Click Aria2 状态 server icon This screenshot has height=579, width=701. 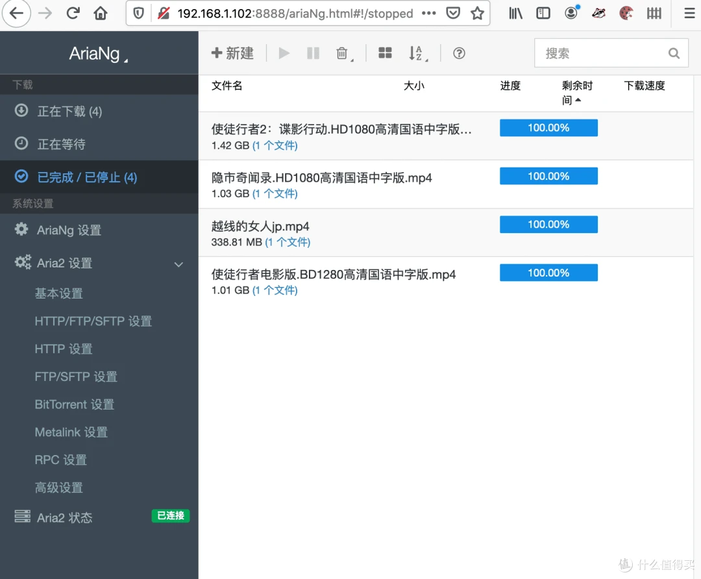pos(22,517)
